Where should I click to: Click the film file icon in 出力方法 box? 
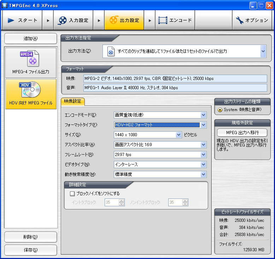111,51
